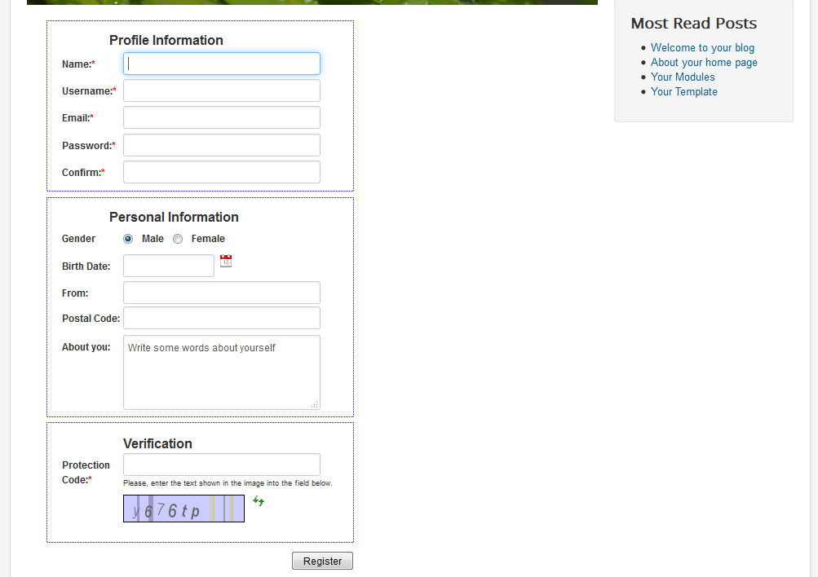Screen dimensions: 818x577
Task: Select the Male gender radio button
Action: tap(128, 239)
